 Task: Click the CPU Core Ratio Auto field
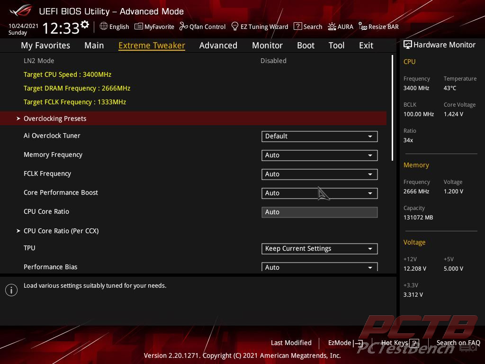[x=320, y=212]
